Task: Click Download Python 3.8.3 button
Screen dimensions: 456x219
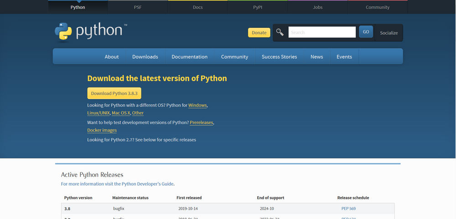Action: coord(114,94)
